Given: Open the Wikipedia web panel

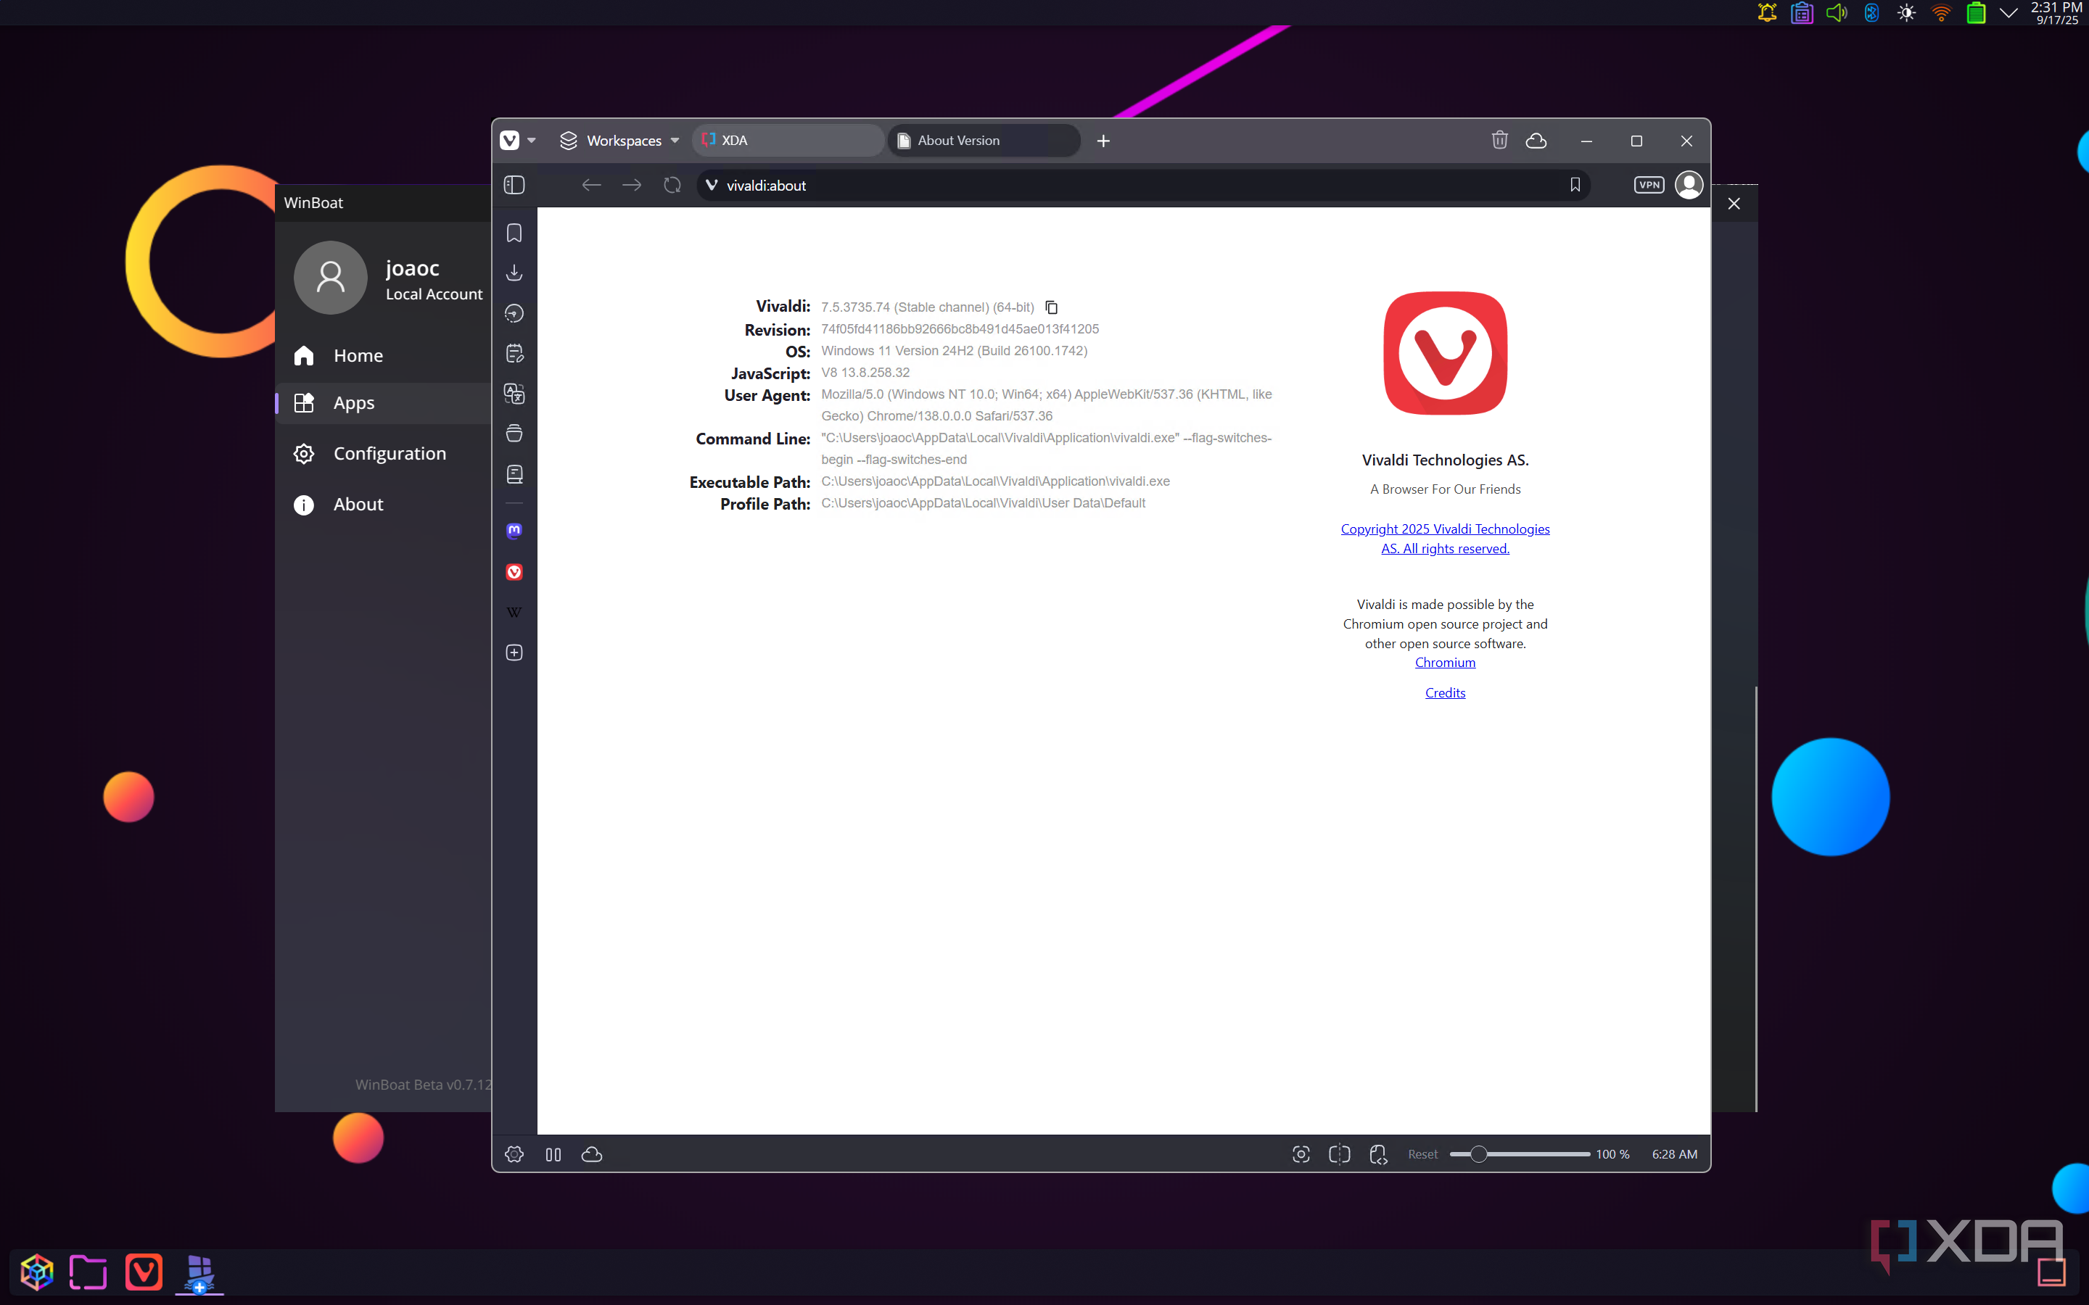Looking at the screenshot, I should 514,612.
